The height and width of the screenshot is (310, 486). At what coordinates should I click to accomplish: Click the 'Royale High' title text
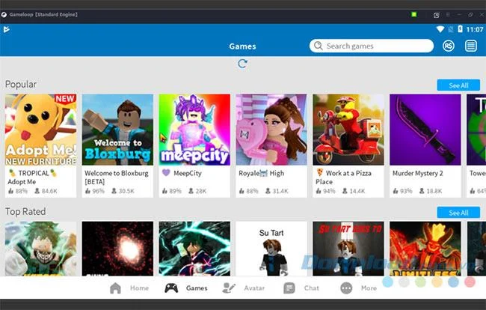pos(261,173)
